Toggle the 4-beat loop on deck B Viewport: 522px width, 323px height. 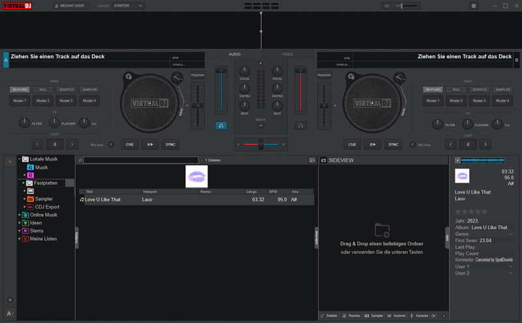click(468, 144)
